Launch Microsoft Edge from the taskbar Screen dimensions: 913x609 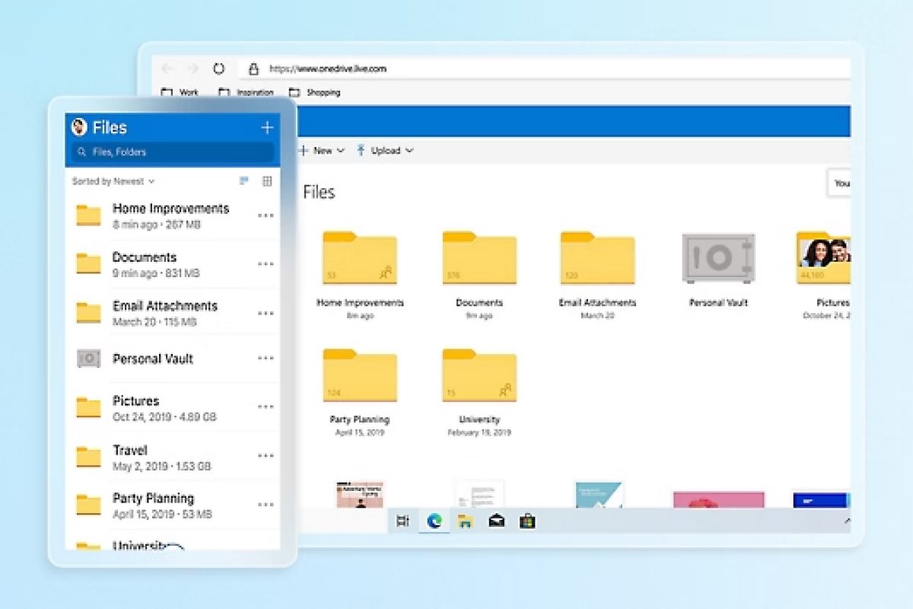coord(433,522)
